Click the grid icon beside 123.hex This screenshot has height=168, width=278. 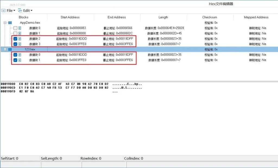point(10,50)
